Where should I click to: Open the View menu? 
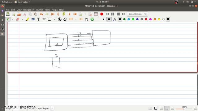(19, 10)
